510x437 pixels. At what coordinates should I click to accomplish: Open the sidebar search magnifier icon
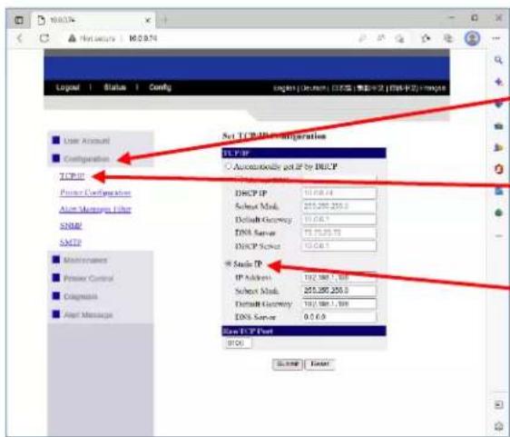(498, 60)
